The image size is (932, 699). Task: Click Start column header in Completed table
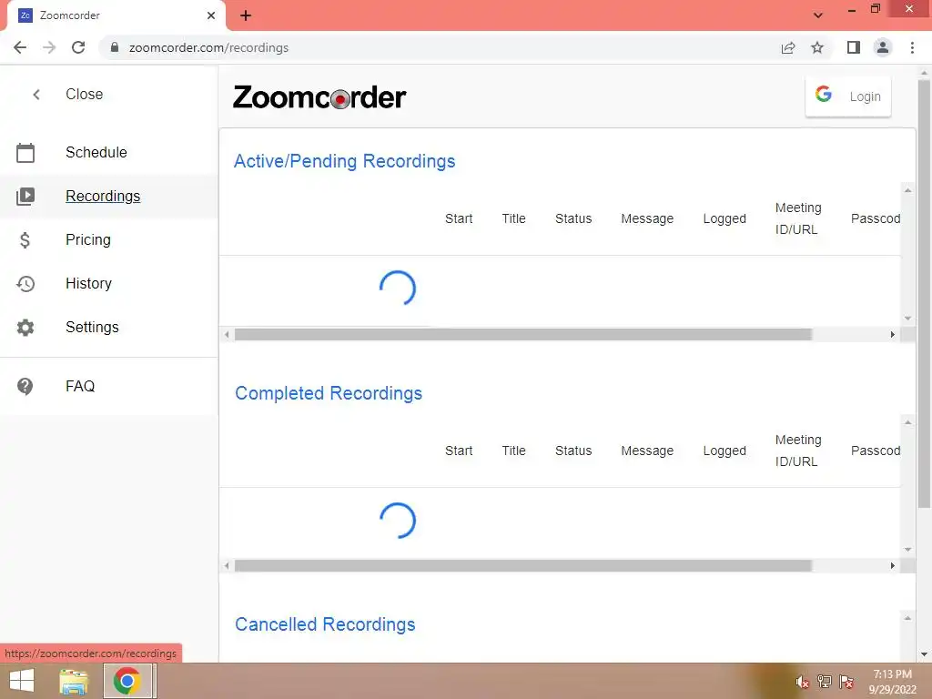click(459, 451)
